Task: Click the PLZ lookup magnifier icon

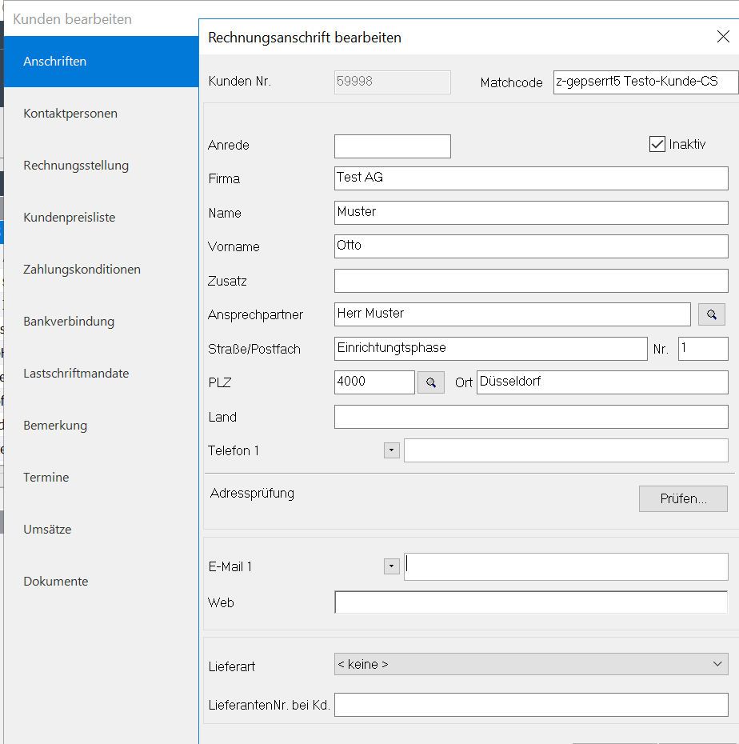Action: (431, 383)
